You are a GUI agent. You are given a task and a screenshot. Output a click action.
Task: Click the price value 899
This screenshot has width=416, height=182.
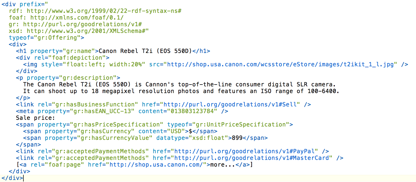coord(237,138)
